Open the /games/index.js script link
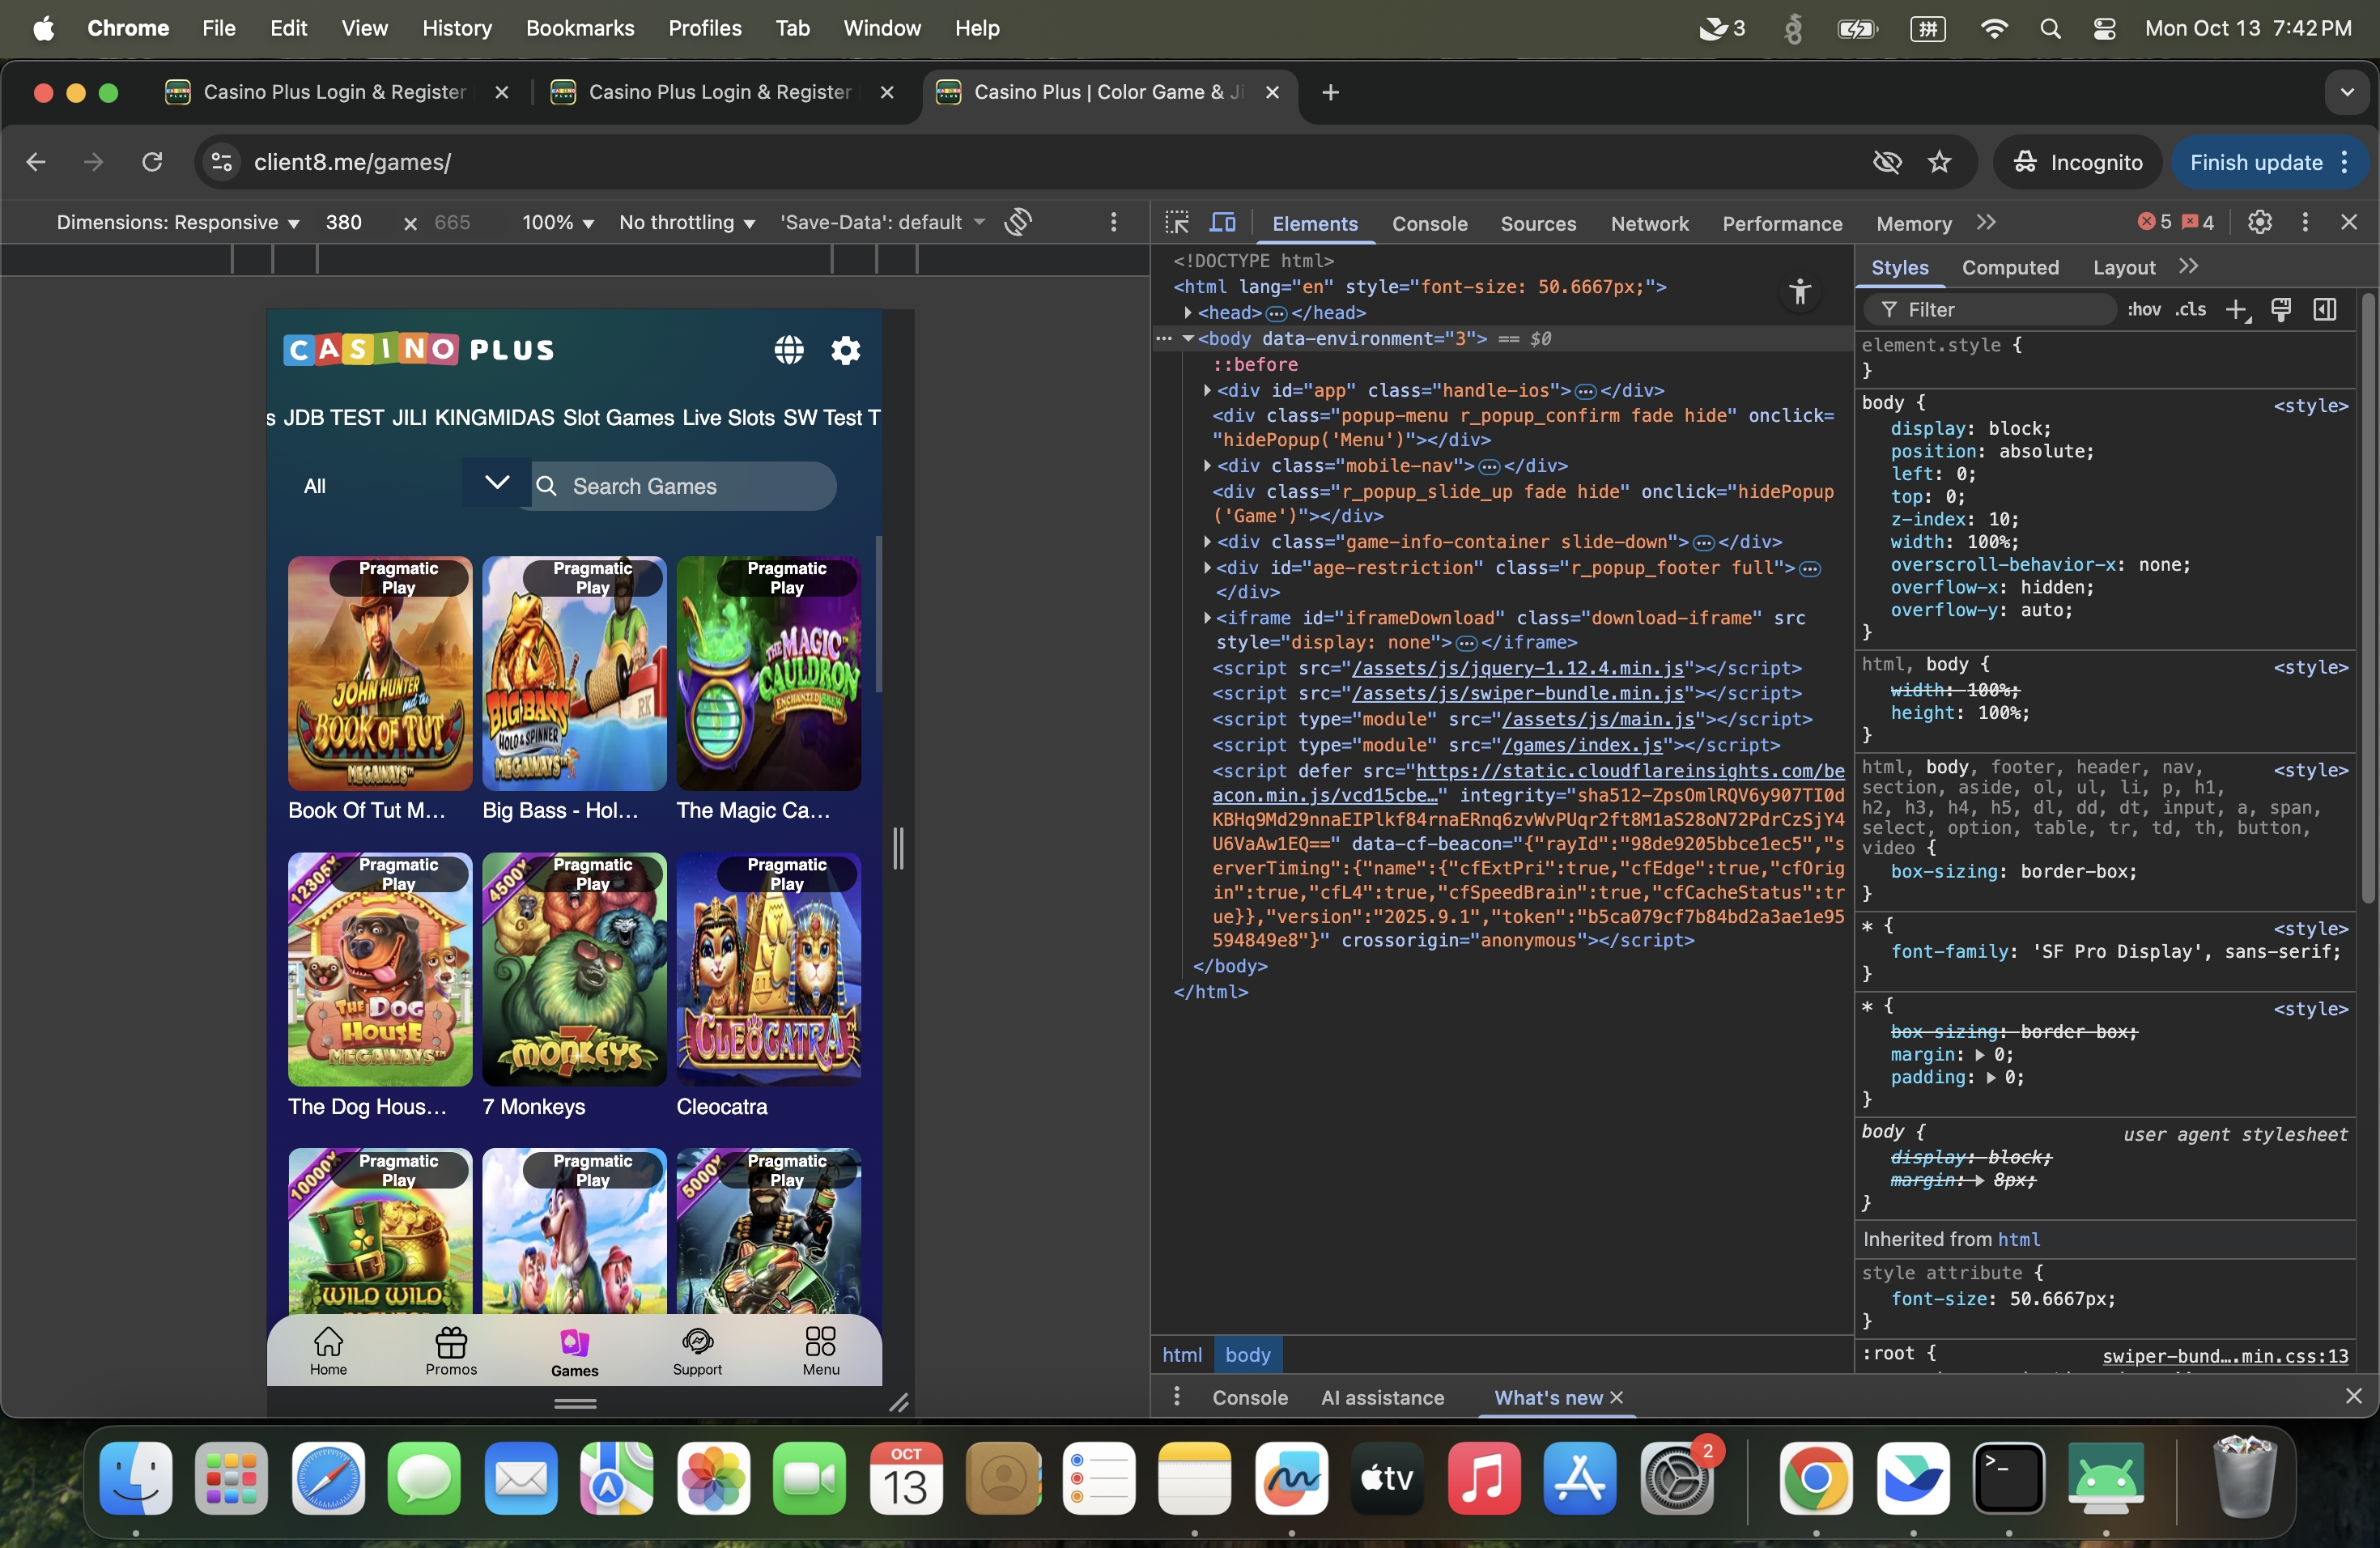The height and width of the screenshot is (1548, 2380). click(x=1582, y=745)
